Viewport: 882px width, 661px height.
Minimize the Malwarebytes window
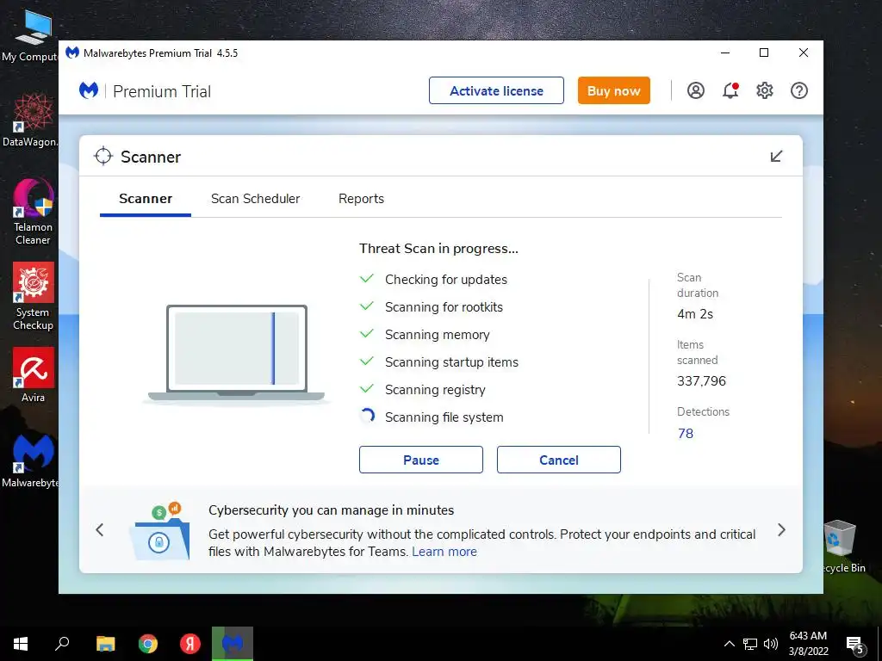click(725, 53)
